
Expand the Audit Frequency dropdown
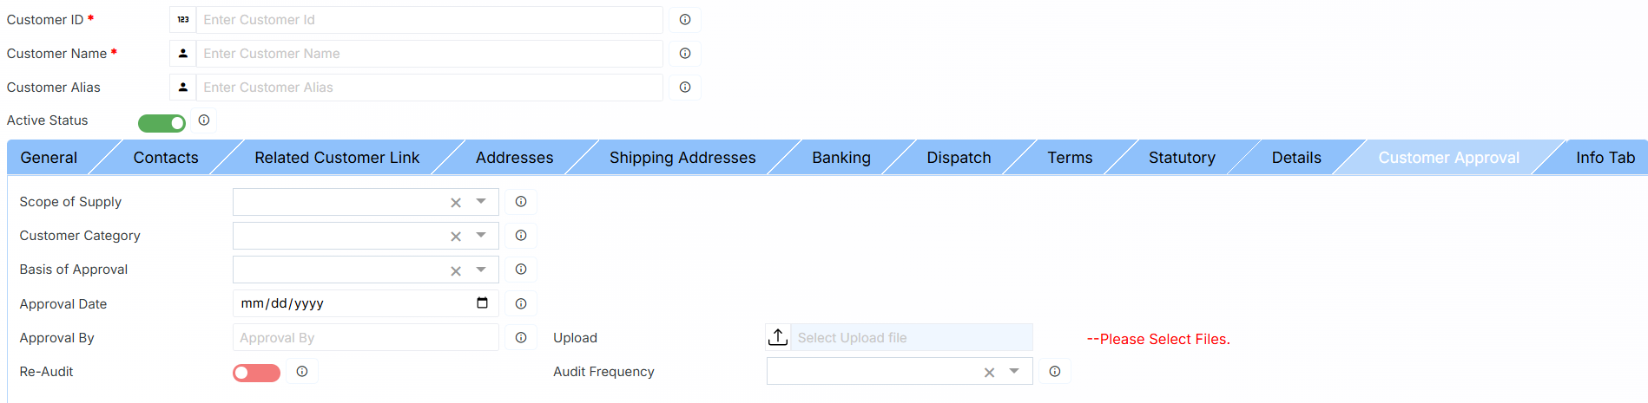click(1014, 371)
